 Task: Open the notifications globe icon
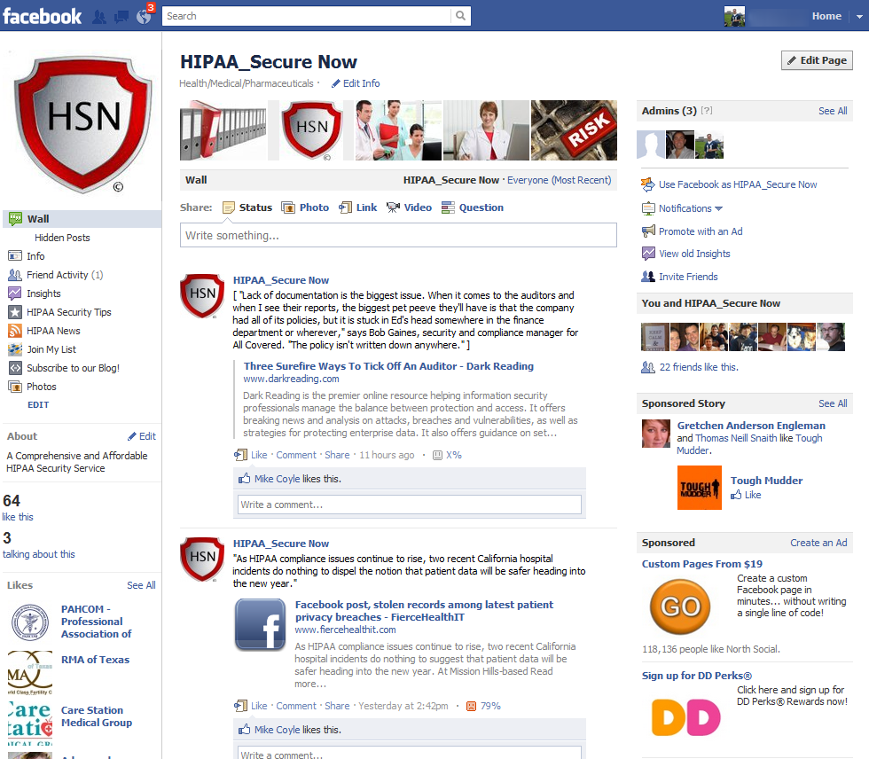[144, 16]
